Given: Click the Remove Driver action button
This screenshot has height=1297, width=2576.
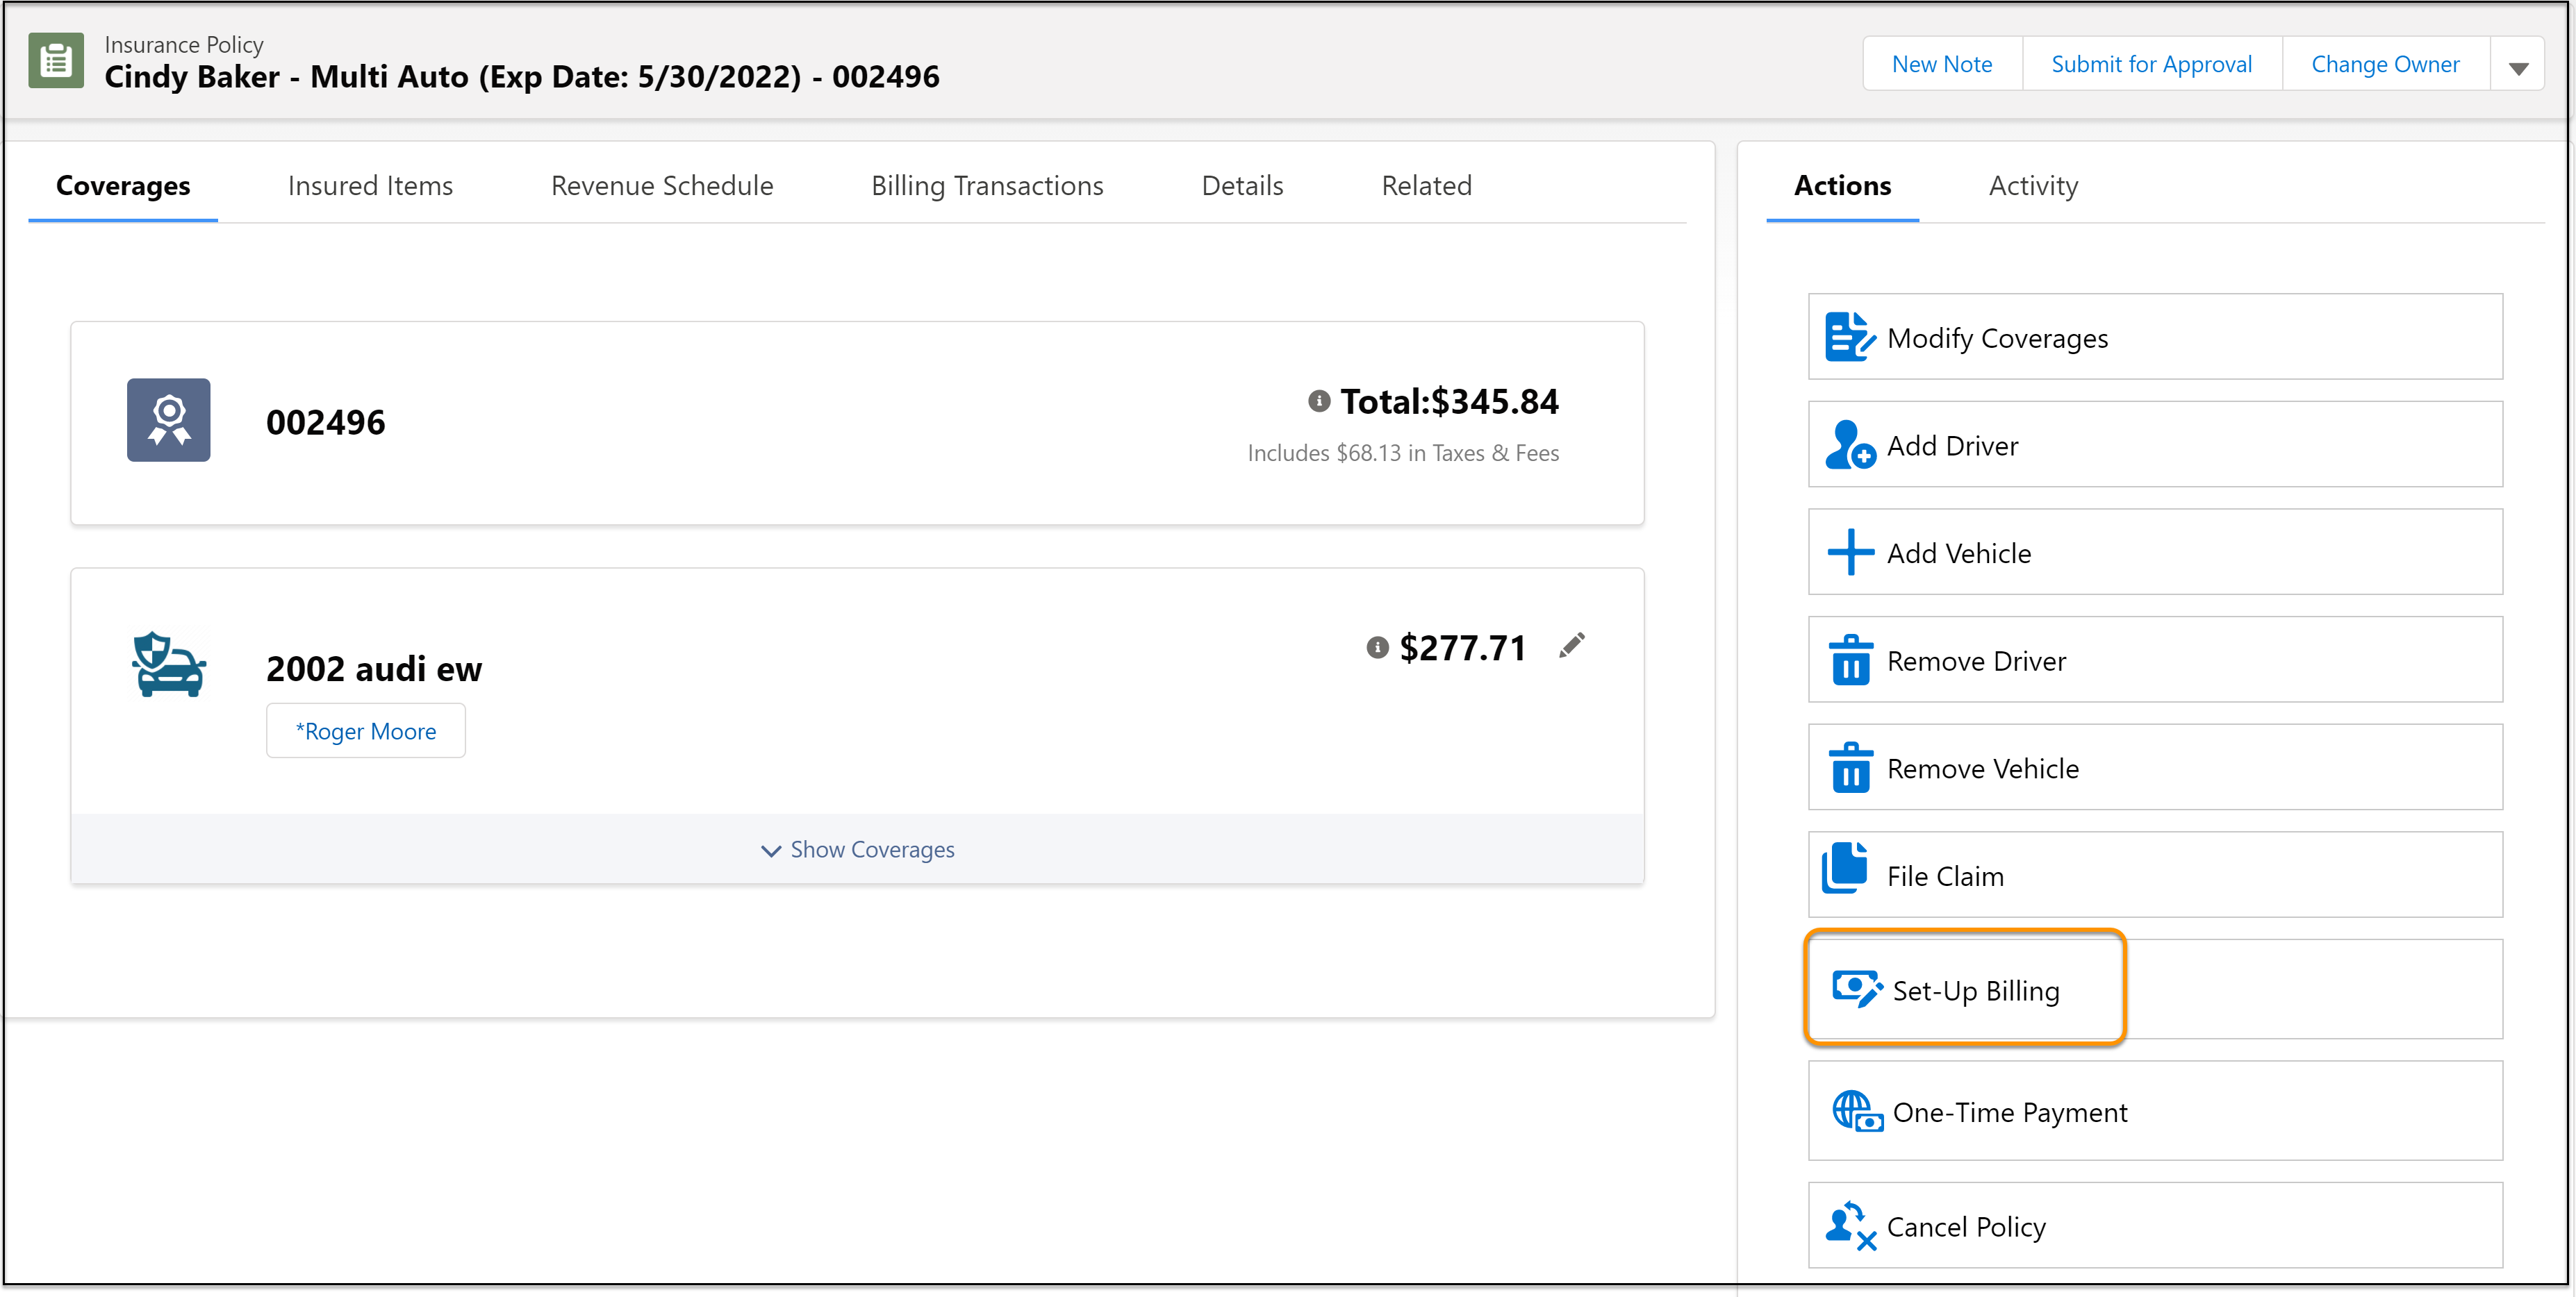Looking at the screenshot, I should (2155, 660).
